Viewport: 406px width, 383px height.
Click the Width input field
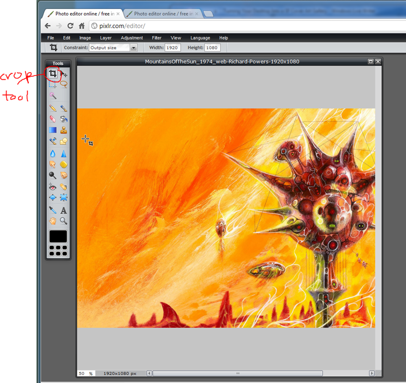coord(172,48)
